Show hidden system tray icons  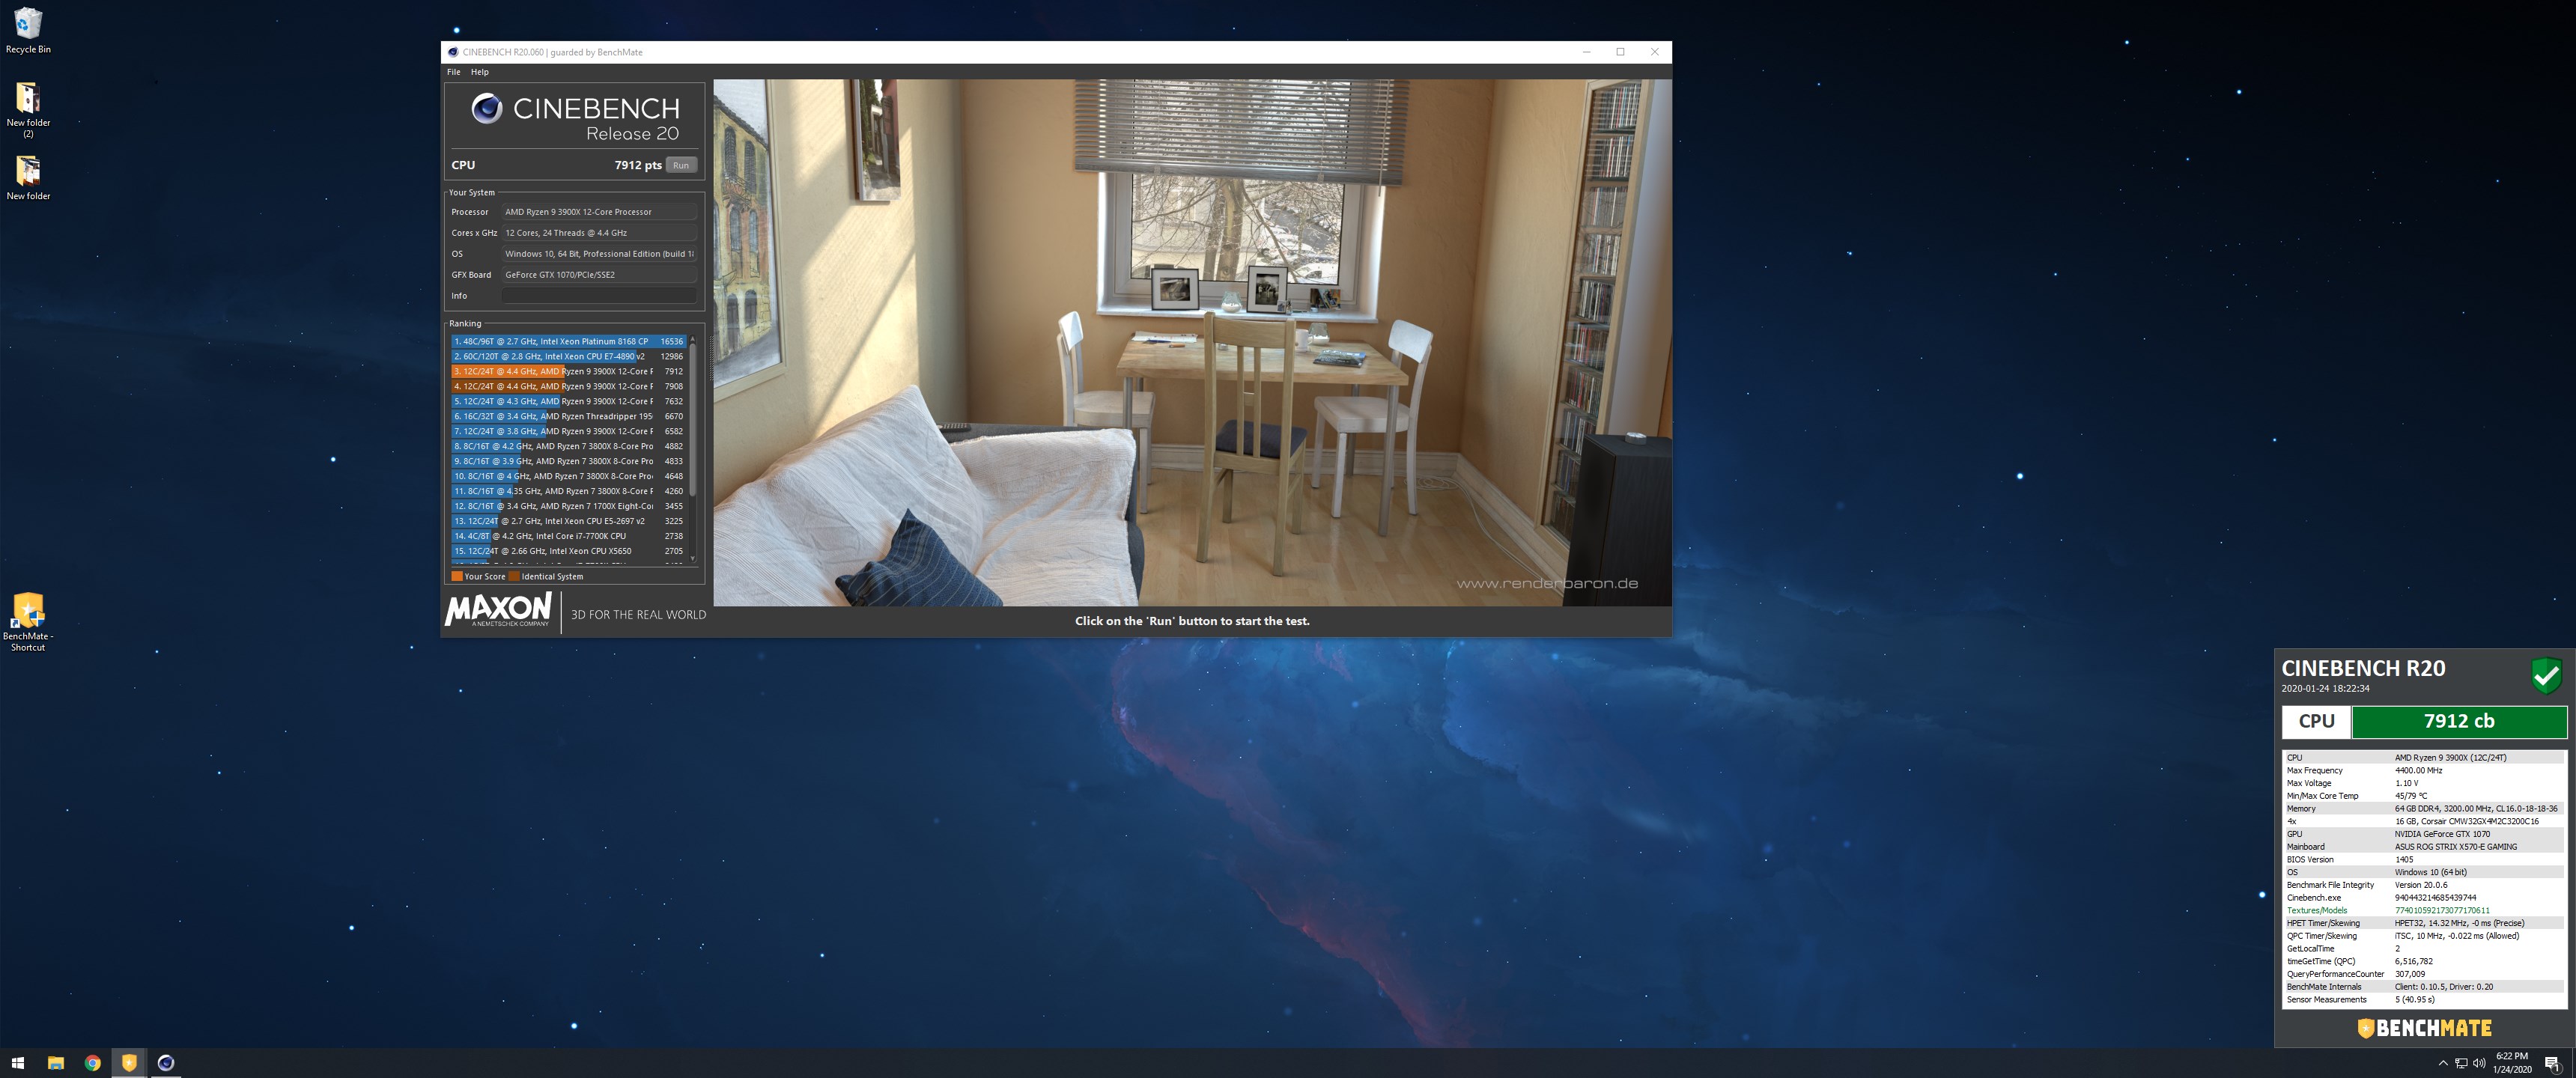pyautogui.click(x=2443, y=1063)
